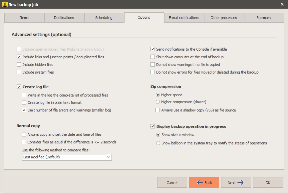Enable Shut down computer at end of backup
The image size is (288, 193).
(153, 57)
